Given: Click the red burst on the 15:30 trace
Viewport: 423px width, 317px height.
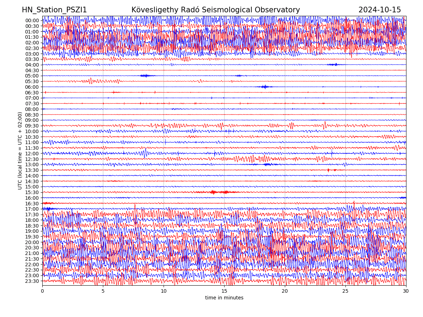Looking at the screenshot, I should 214,192.
